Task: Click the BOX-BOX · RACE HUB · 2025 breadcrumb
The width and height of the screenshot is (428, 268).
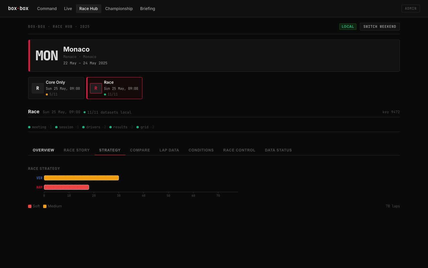Action: click(59, 27)
